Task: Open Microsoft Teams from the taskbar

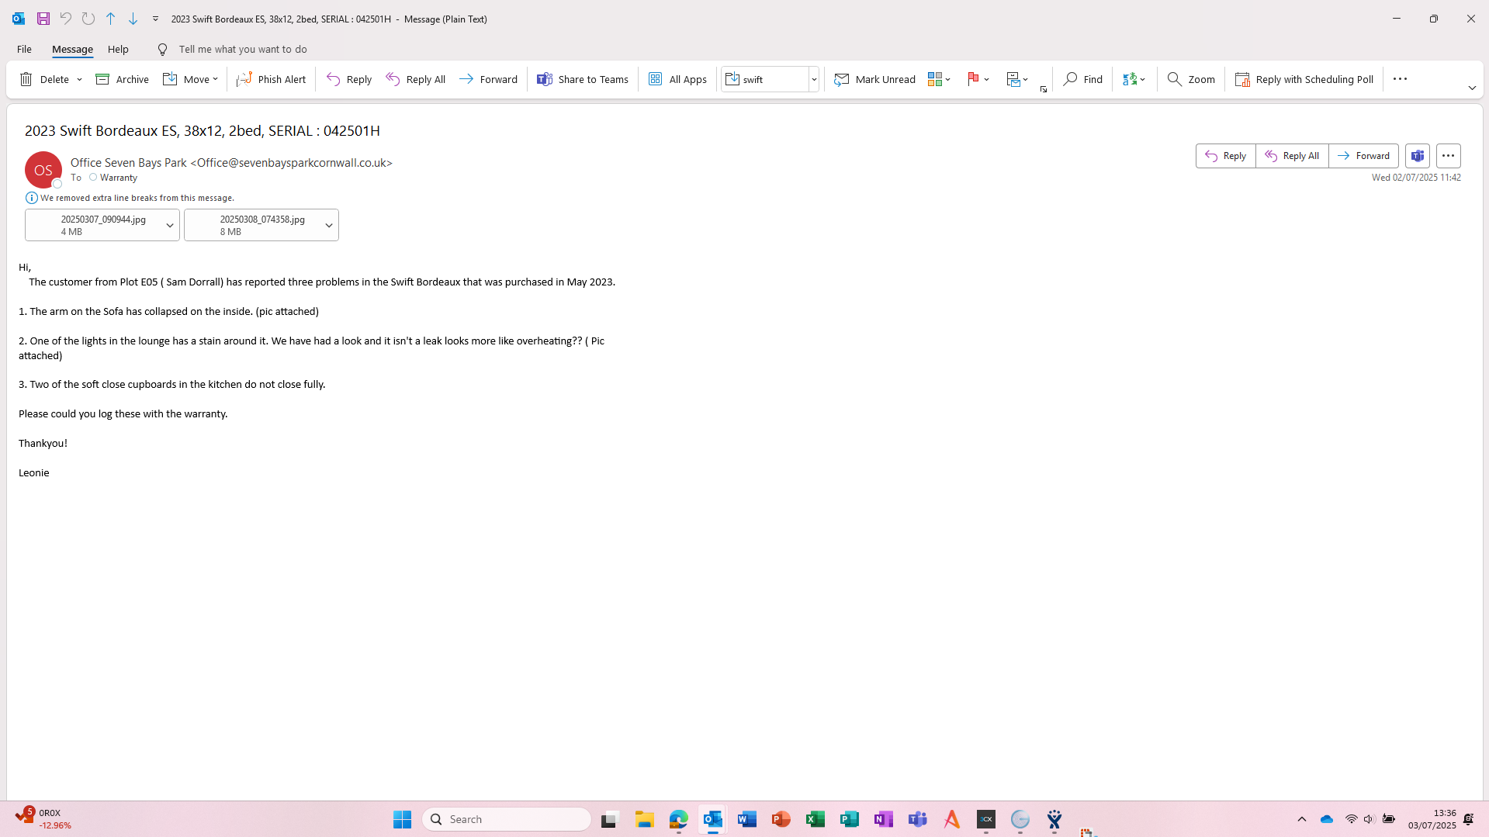Action: point(917,819)
